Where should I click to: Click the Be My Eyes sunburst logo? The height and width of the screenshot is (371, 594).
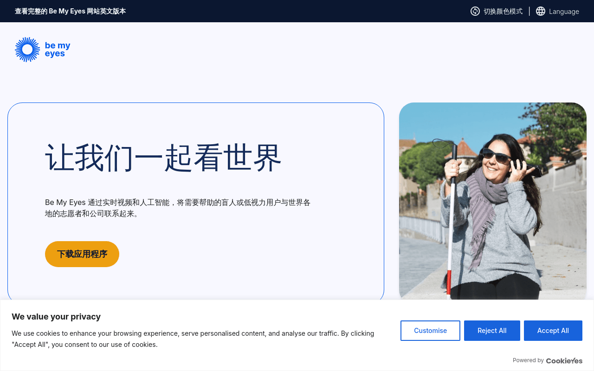27,50
